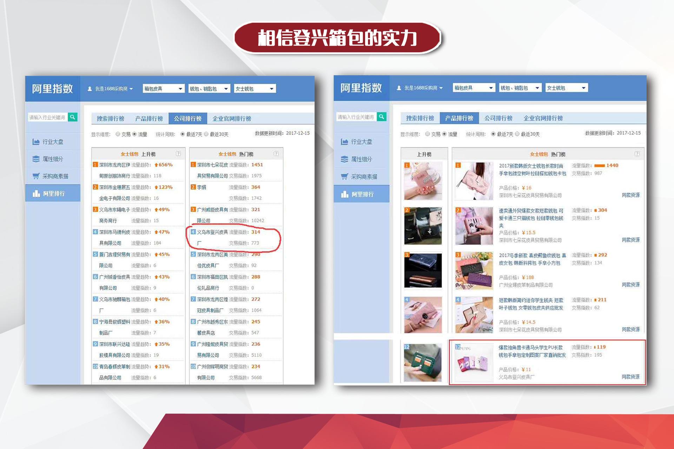Select the 交易 radio button in left panel
The height and width of the screenshot is (449, 674).
click(118, 134)
